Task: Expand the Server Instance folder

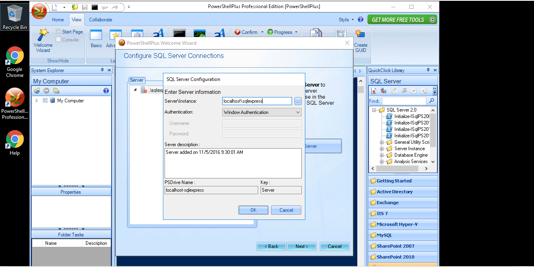Action: click(382, 149)
